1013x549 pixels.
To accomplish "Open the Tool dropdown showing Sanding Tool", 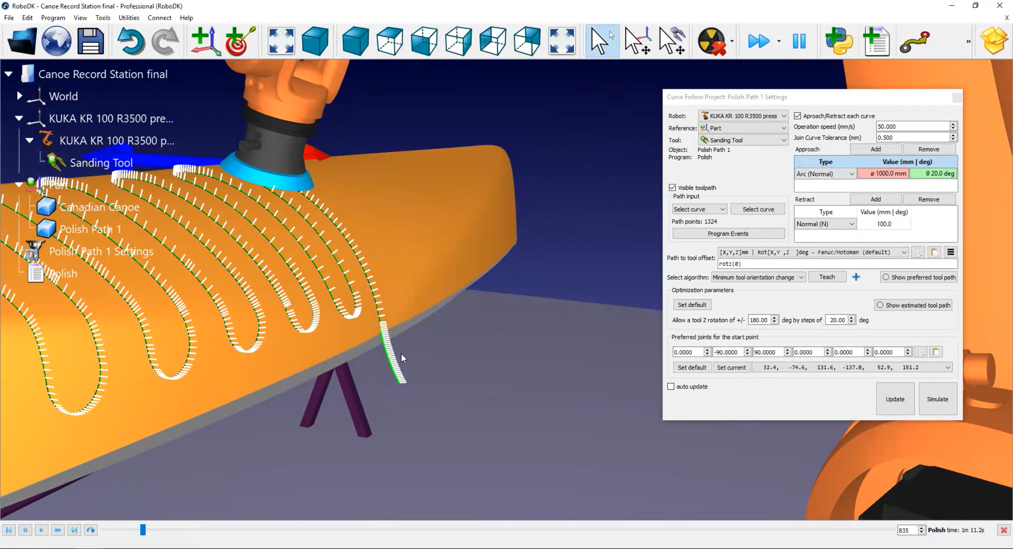I will click(x=743, y=140).
